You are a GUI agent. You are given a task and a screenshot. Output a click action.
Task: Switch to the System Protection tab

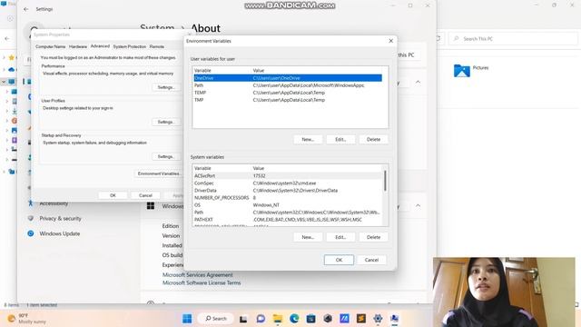click(x=129, y=46)
